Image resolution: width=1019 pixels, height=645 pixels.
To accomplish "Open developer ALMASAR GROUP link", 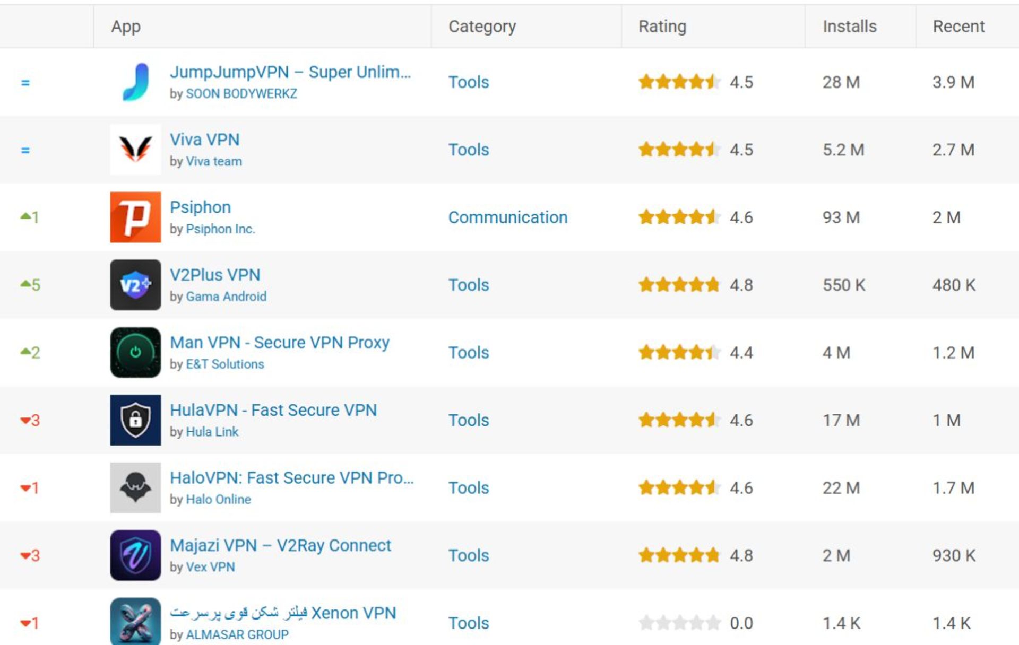I will (237, 635).
